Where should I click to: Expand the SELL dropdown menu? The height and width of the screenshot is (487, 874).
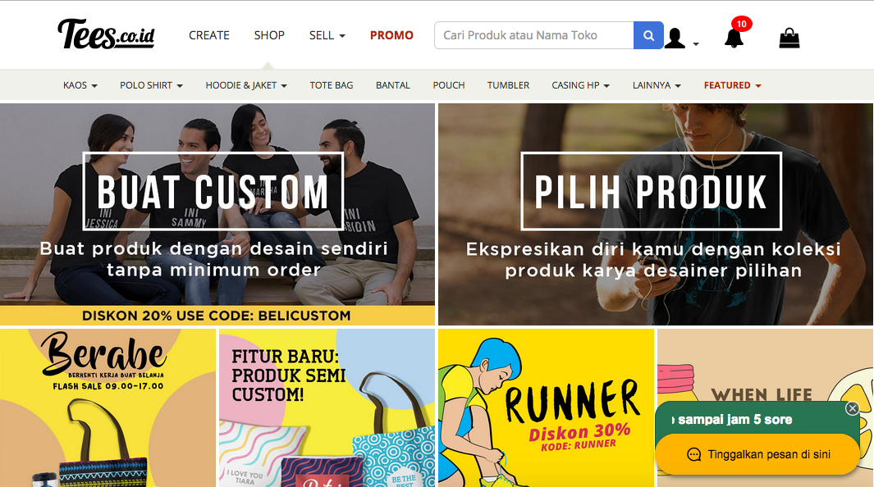[327, 35]
